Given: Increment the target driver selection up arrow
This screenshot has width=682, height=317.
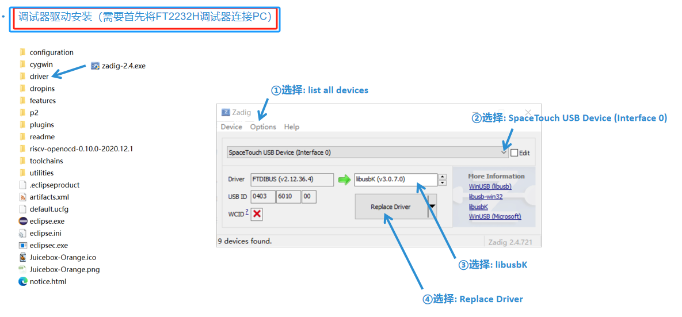Looking at the screenshot, I should pos(442,177).
